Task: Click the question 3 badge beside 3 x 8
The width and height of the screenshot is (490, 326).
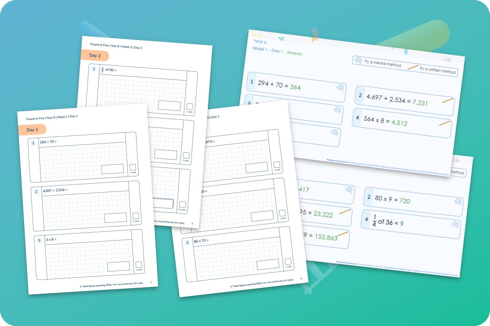Action: point(39,240)
